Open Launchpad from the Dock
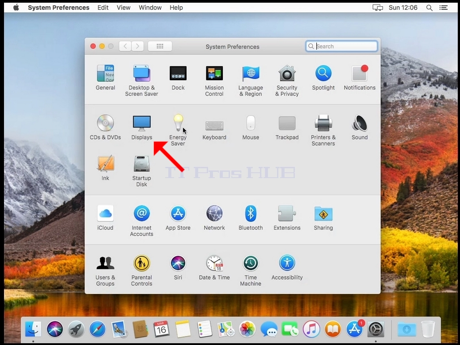This screenshot has width=460, height=345. 76,329
